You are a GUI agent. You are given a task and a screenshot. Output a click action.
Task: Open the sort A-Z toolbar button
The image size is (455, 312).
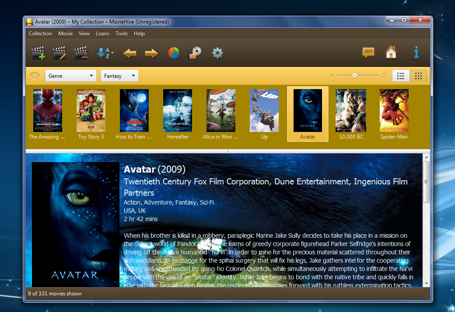coord(105,53)
